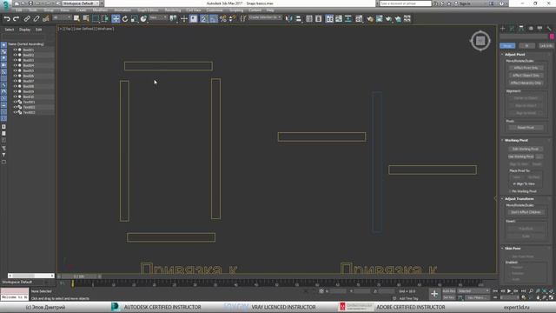The height and width of the screenshot is (313, 556).
Task: Click the Reset Pivot button
Action: click(x=526, y=128)
